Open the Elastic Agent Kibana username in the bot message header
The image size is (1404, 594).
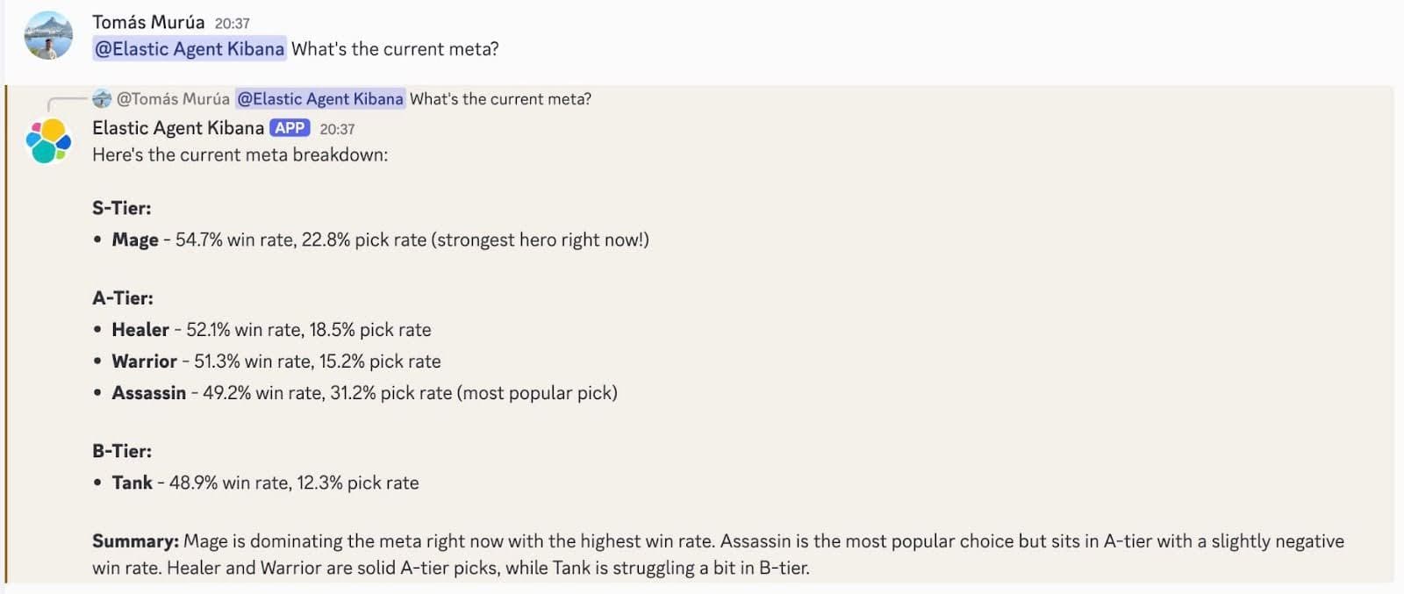178,128
